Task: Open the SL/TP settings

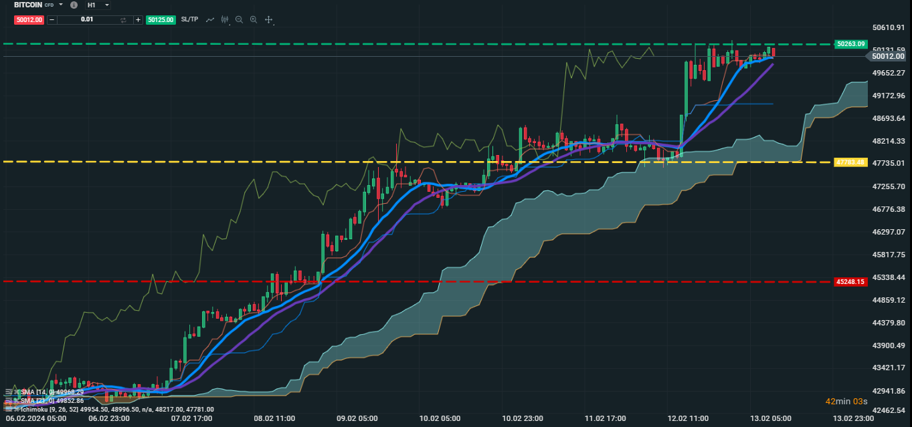Action: [x=189, y=19]
